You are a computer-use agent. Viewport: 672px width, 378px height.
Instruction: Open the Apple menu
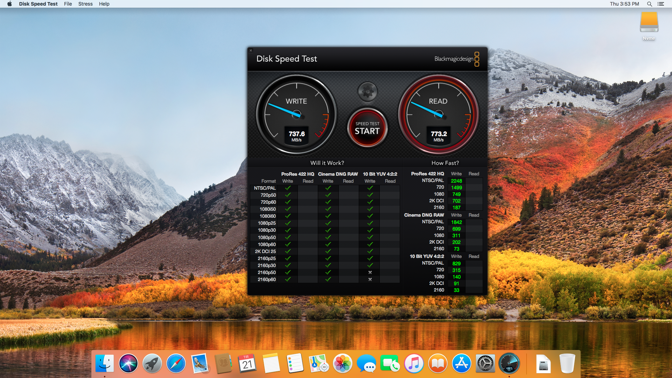(x=9, y=4)
